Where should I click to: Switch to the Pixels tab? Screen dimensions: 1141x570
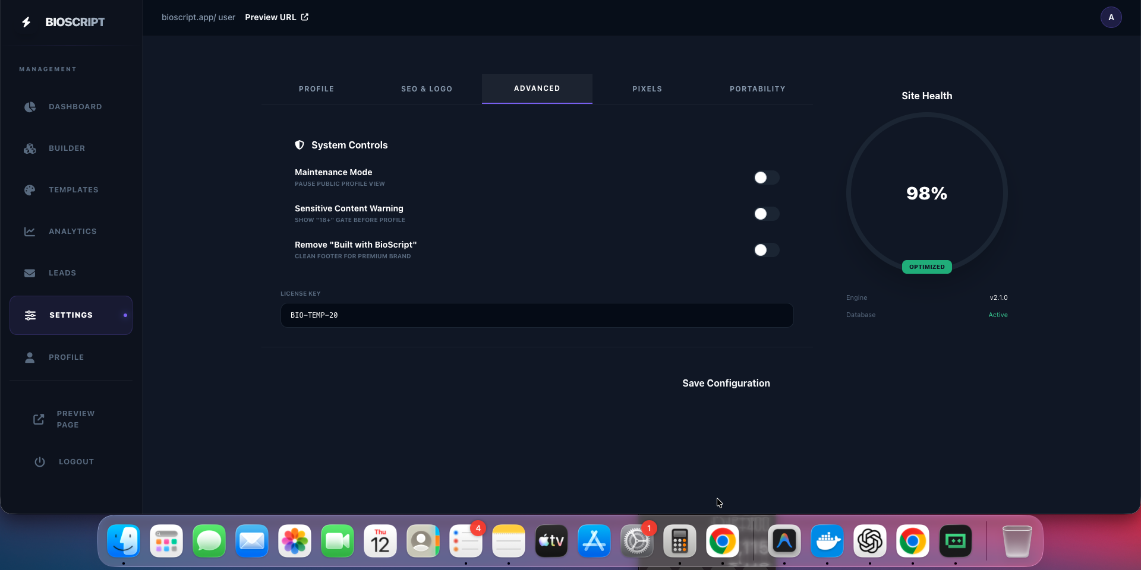pos(647,88)
